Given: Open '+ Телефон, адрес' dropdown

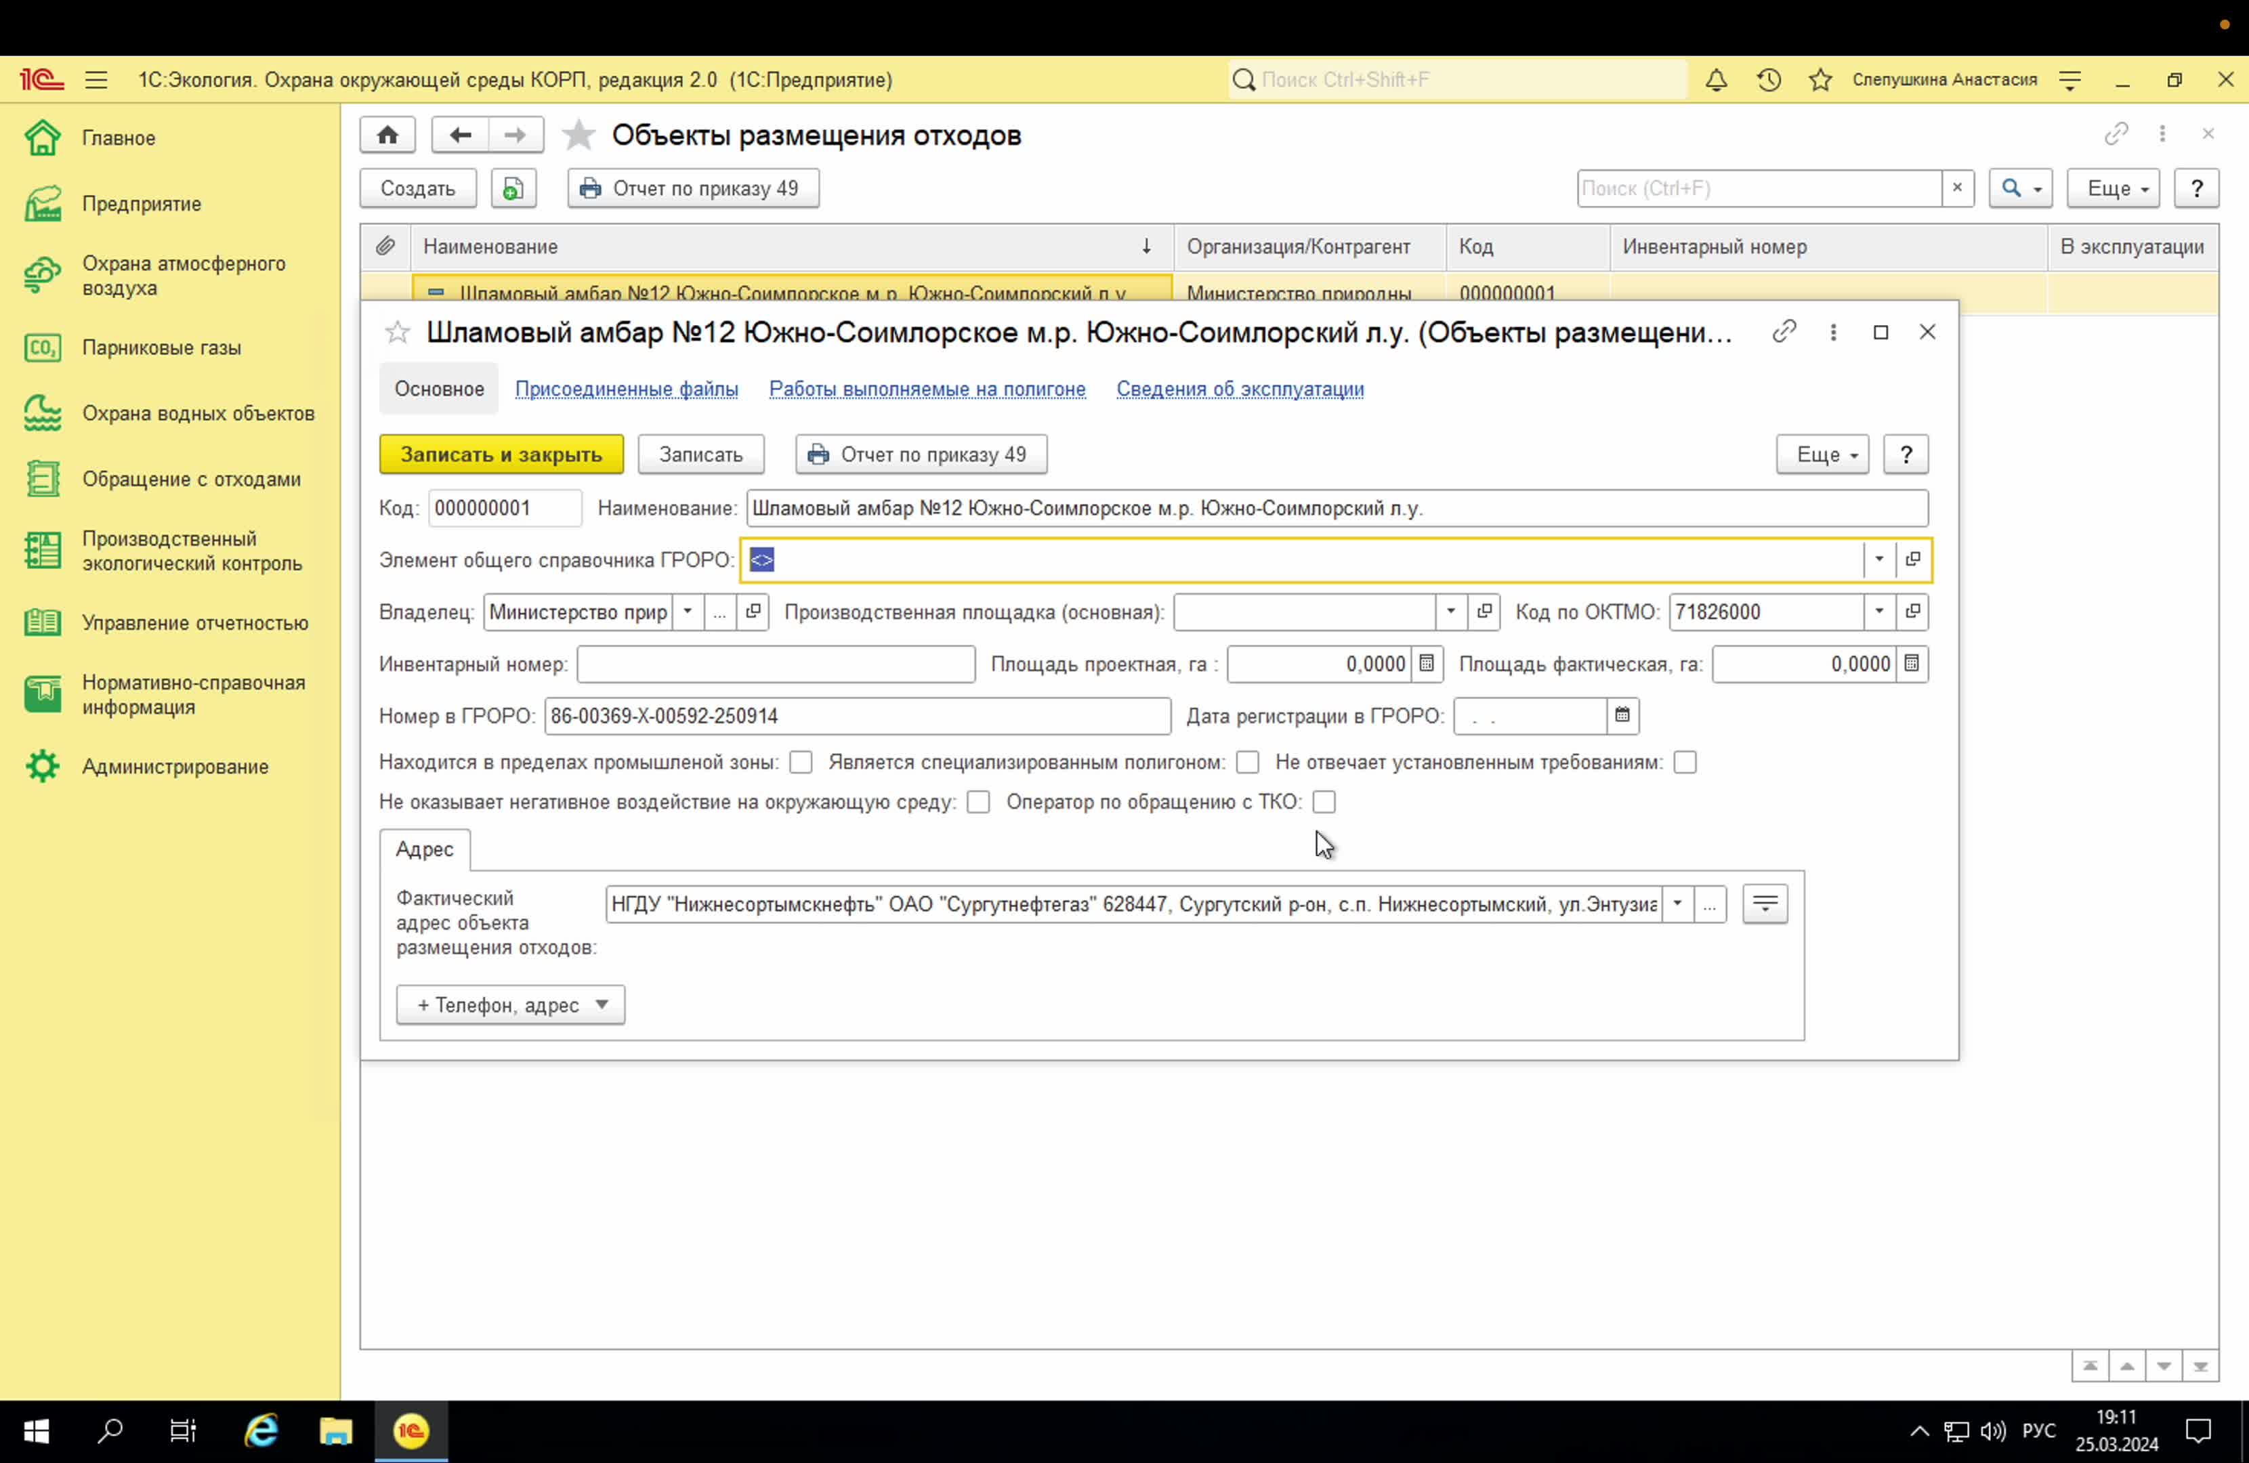Looking at the screenshot, I should point(510,1004).
